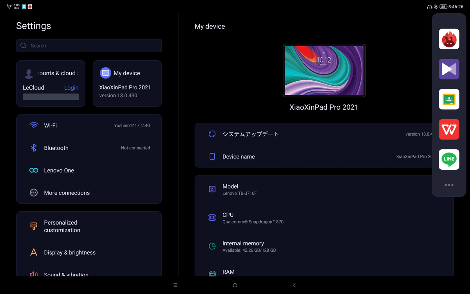Click the Wi-Fi network name Yoshino1417_2.4G

click(132, 125)
